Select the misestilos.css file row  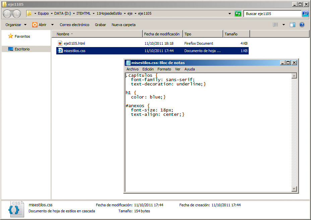point(152,51)
